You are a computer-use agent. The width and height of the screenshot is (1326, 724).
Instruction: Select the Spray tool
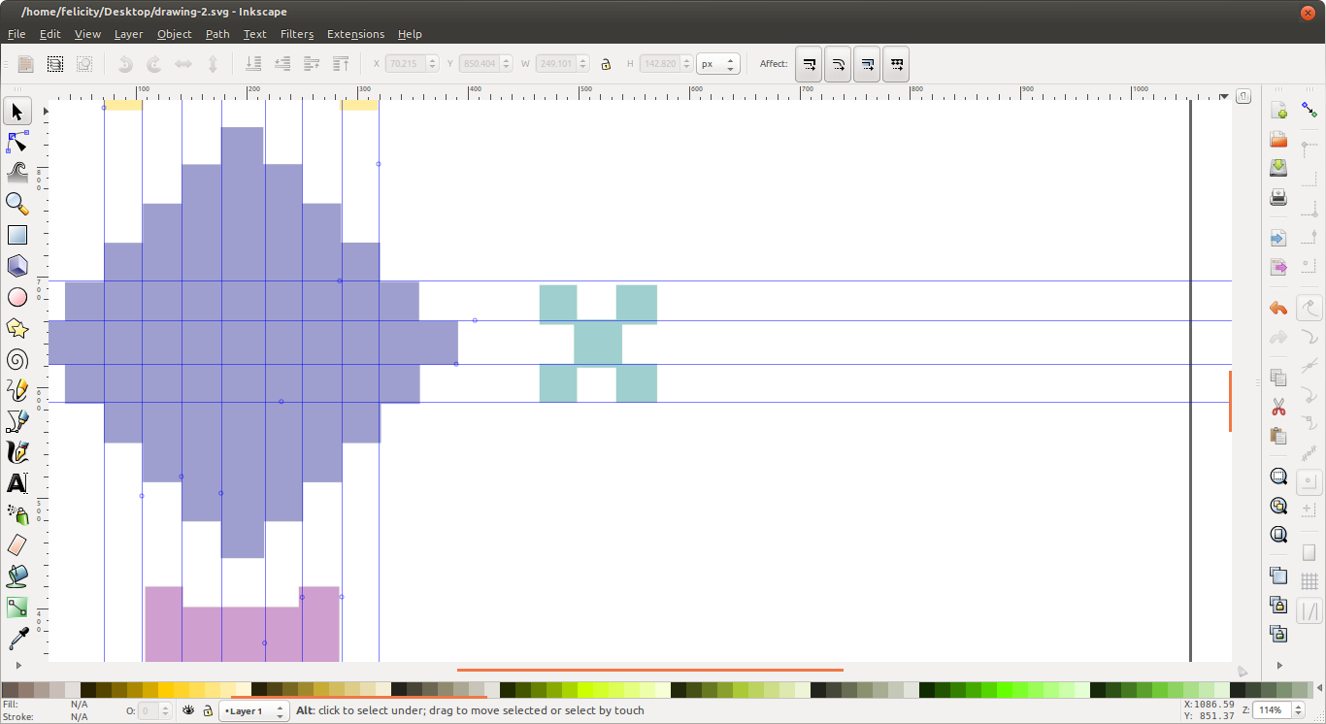tap(17, 514)
